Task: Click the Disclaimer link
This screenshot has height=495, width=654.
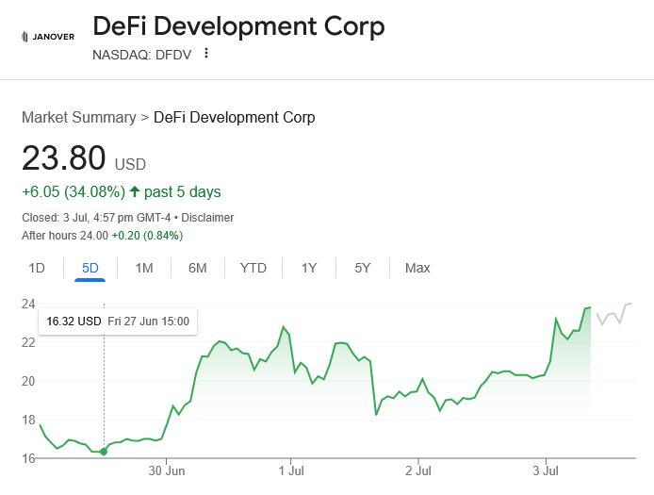Action: tap(207, 218)
